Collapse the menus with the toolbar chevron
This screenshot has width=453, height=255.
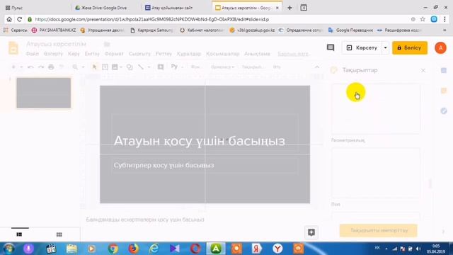317,67
